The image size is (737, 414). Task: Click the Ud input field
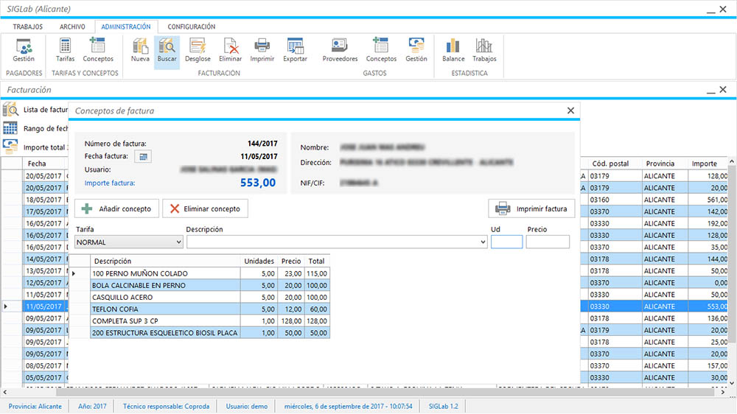(507, 242)
